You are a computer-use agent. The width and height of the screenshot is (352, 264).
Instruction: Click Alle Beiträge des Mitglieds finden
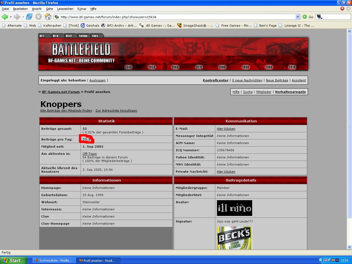66,111
